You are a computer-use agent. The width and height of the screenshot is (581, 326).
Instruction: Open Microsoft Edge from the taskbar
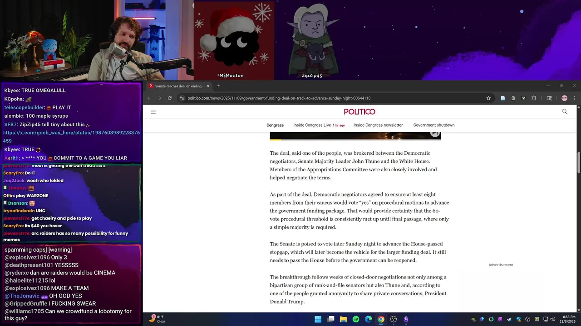369,319
